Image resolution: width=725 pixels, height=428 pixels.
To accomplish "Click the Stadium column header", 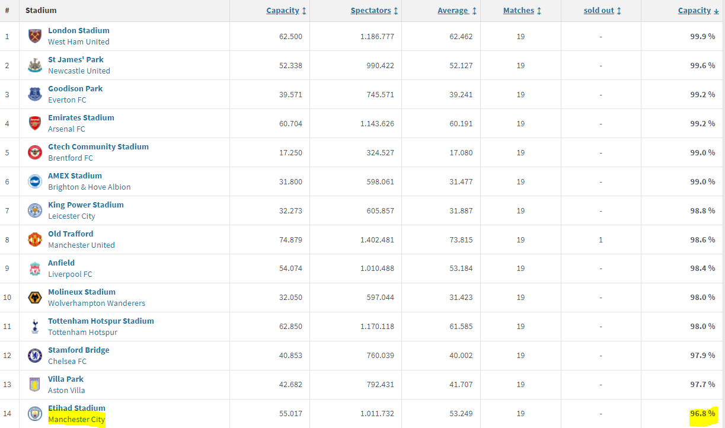I will pyautogui.click(x=41, y=11).
